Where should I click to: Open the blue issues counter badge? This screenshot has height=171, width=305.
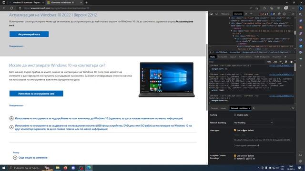(273, 14)
